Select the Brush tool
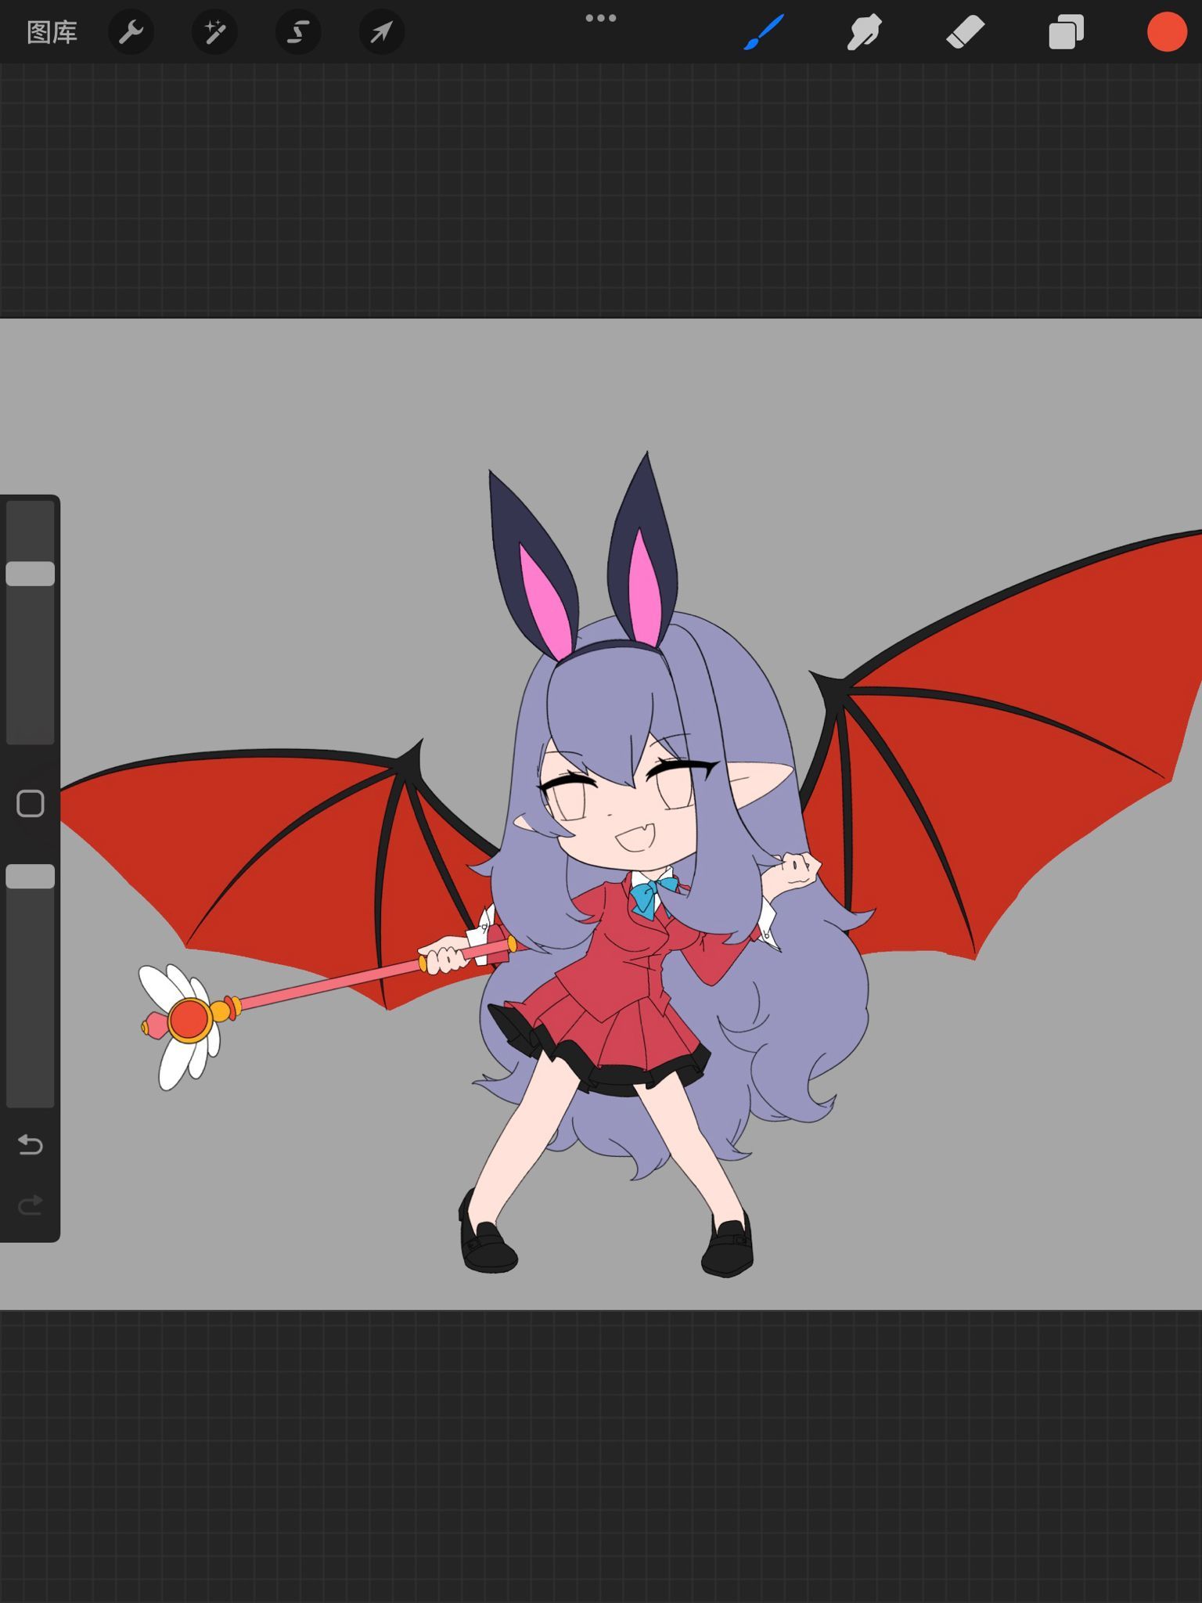This screenshot has height=1603, width=1202. click(x=764, y=32)
